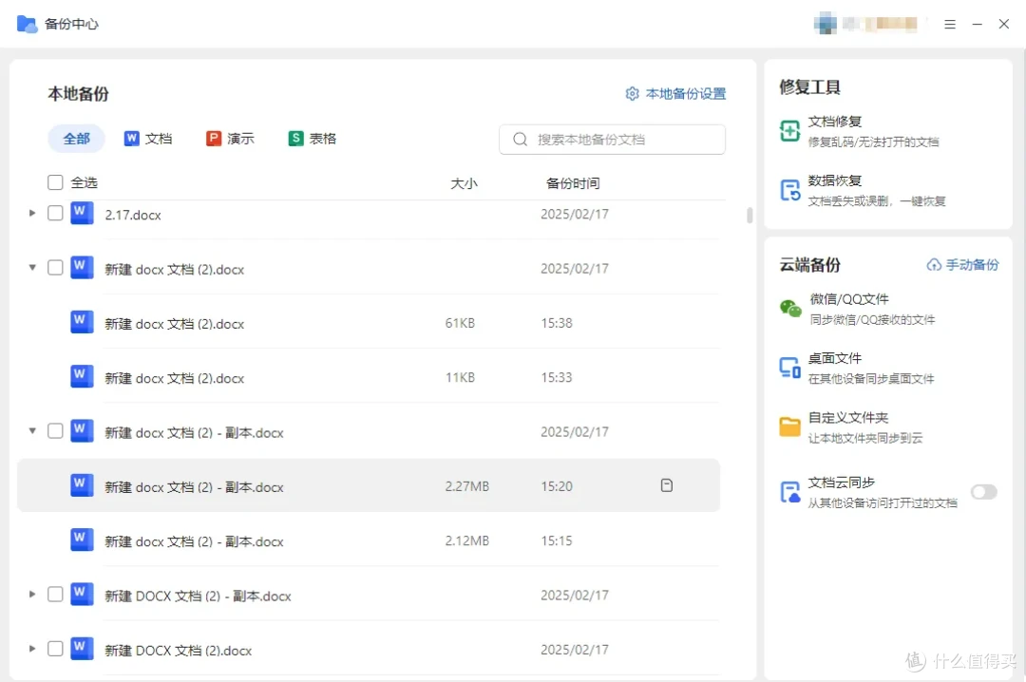The width and height of the screenshot is (1026, 682).
Task: Open the hamburger menu in the title bar
Action: (x=950, y=24)
